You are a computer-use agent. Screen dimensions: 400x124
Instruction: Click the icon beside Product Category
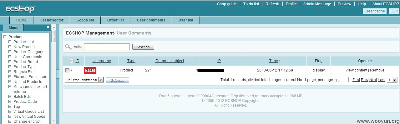pos(10,52)
